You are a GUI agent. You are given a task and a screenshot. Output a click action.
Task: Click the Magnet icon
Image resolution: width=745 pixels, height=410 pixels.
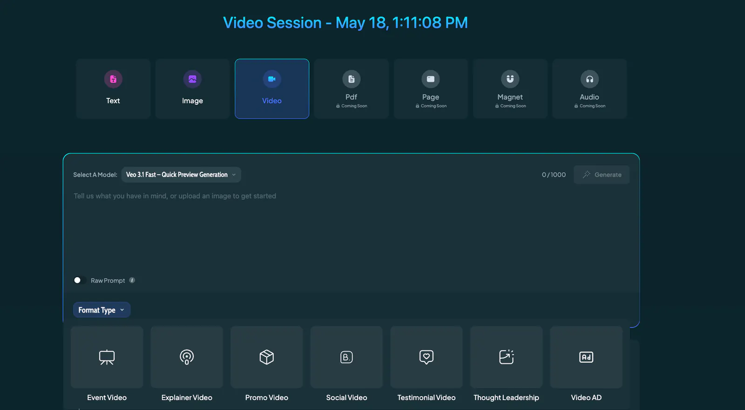click(510, 79)
